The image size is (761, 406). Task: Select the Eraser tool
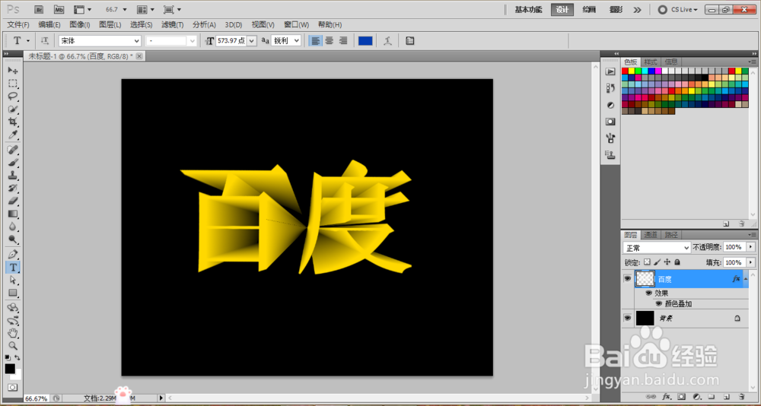pos(13,200)
